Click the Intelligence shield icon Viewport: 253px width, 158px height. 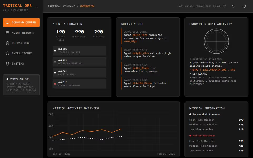click(x=7, y=53)
